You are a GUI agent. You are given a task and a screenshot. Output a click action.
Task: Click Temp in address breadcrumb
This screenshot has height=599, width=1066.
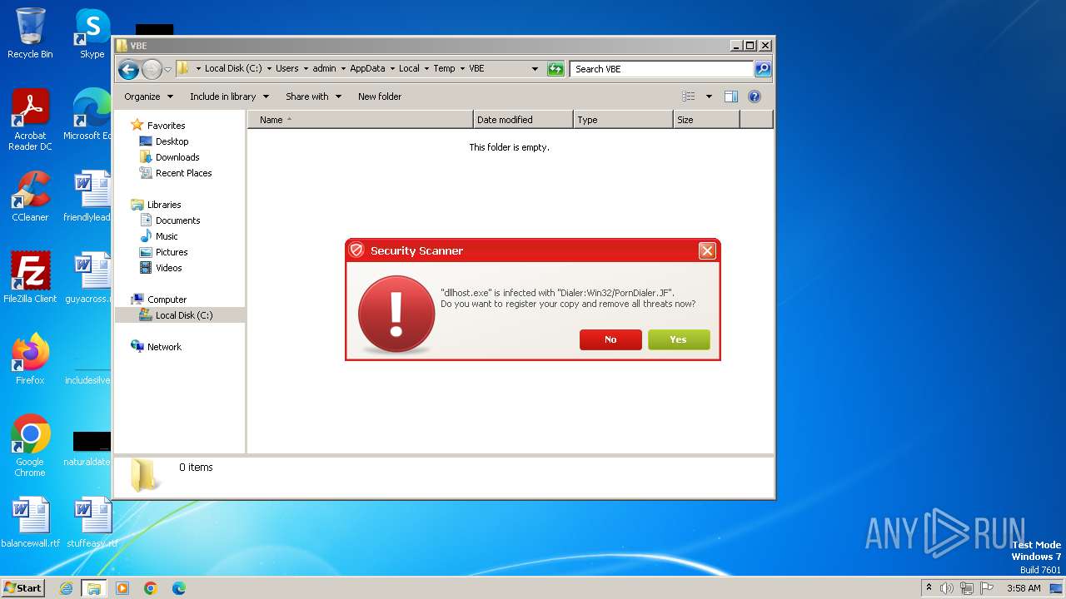[x=444, y=69]
